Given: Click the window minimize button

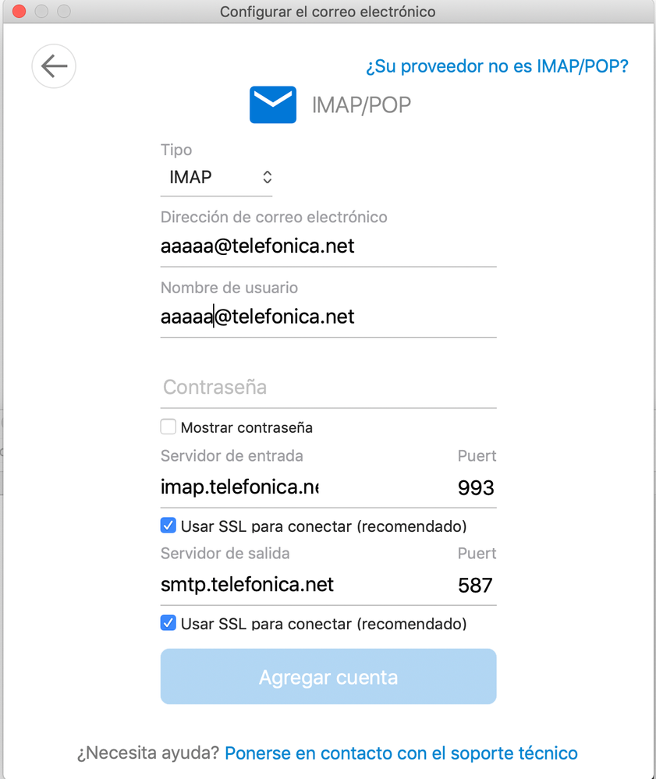Looking at the screenshot, I should [x=42, y=12].
